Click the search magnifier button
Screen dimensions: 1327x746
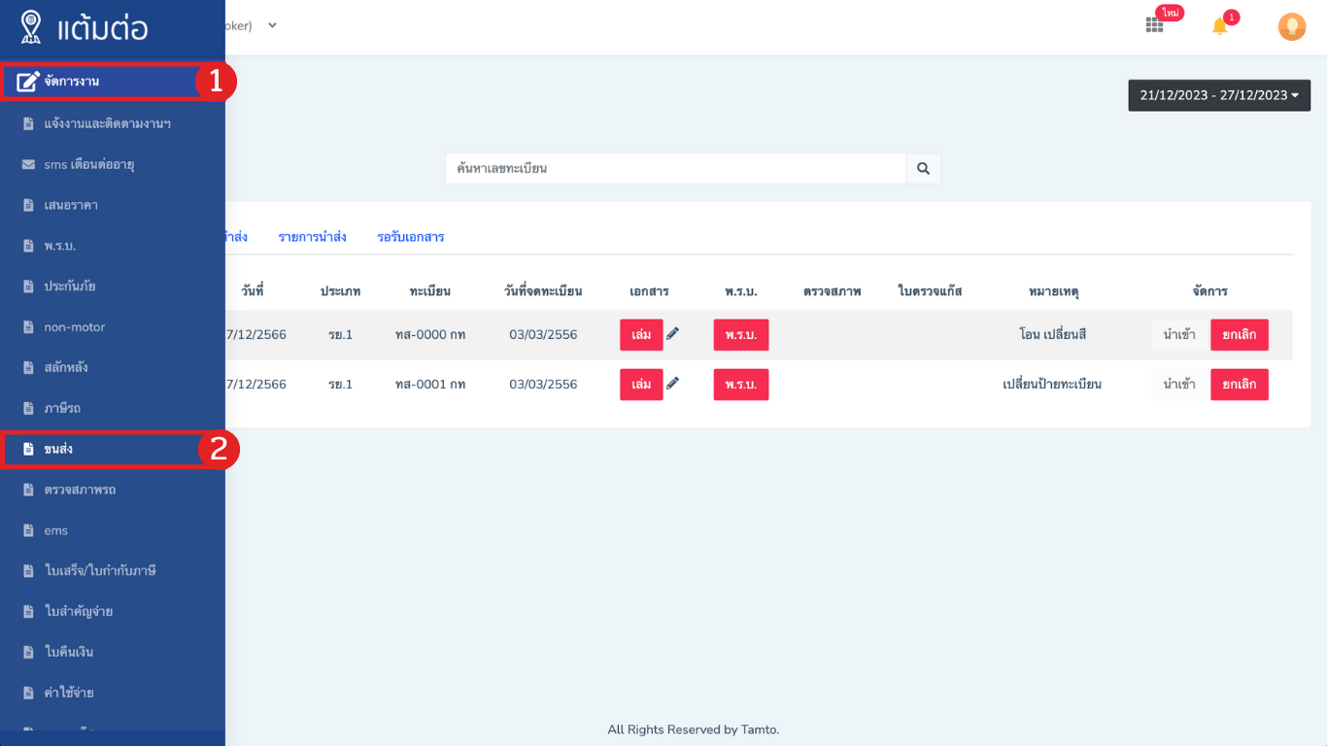(x=923, y=168)
